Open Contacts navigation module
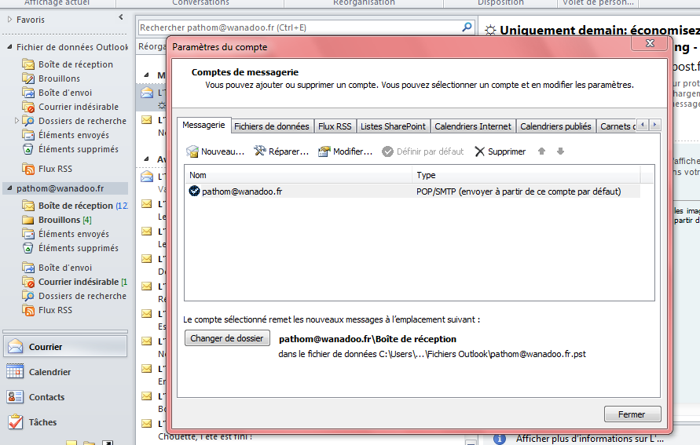 coord(65,397)
